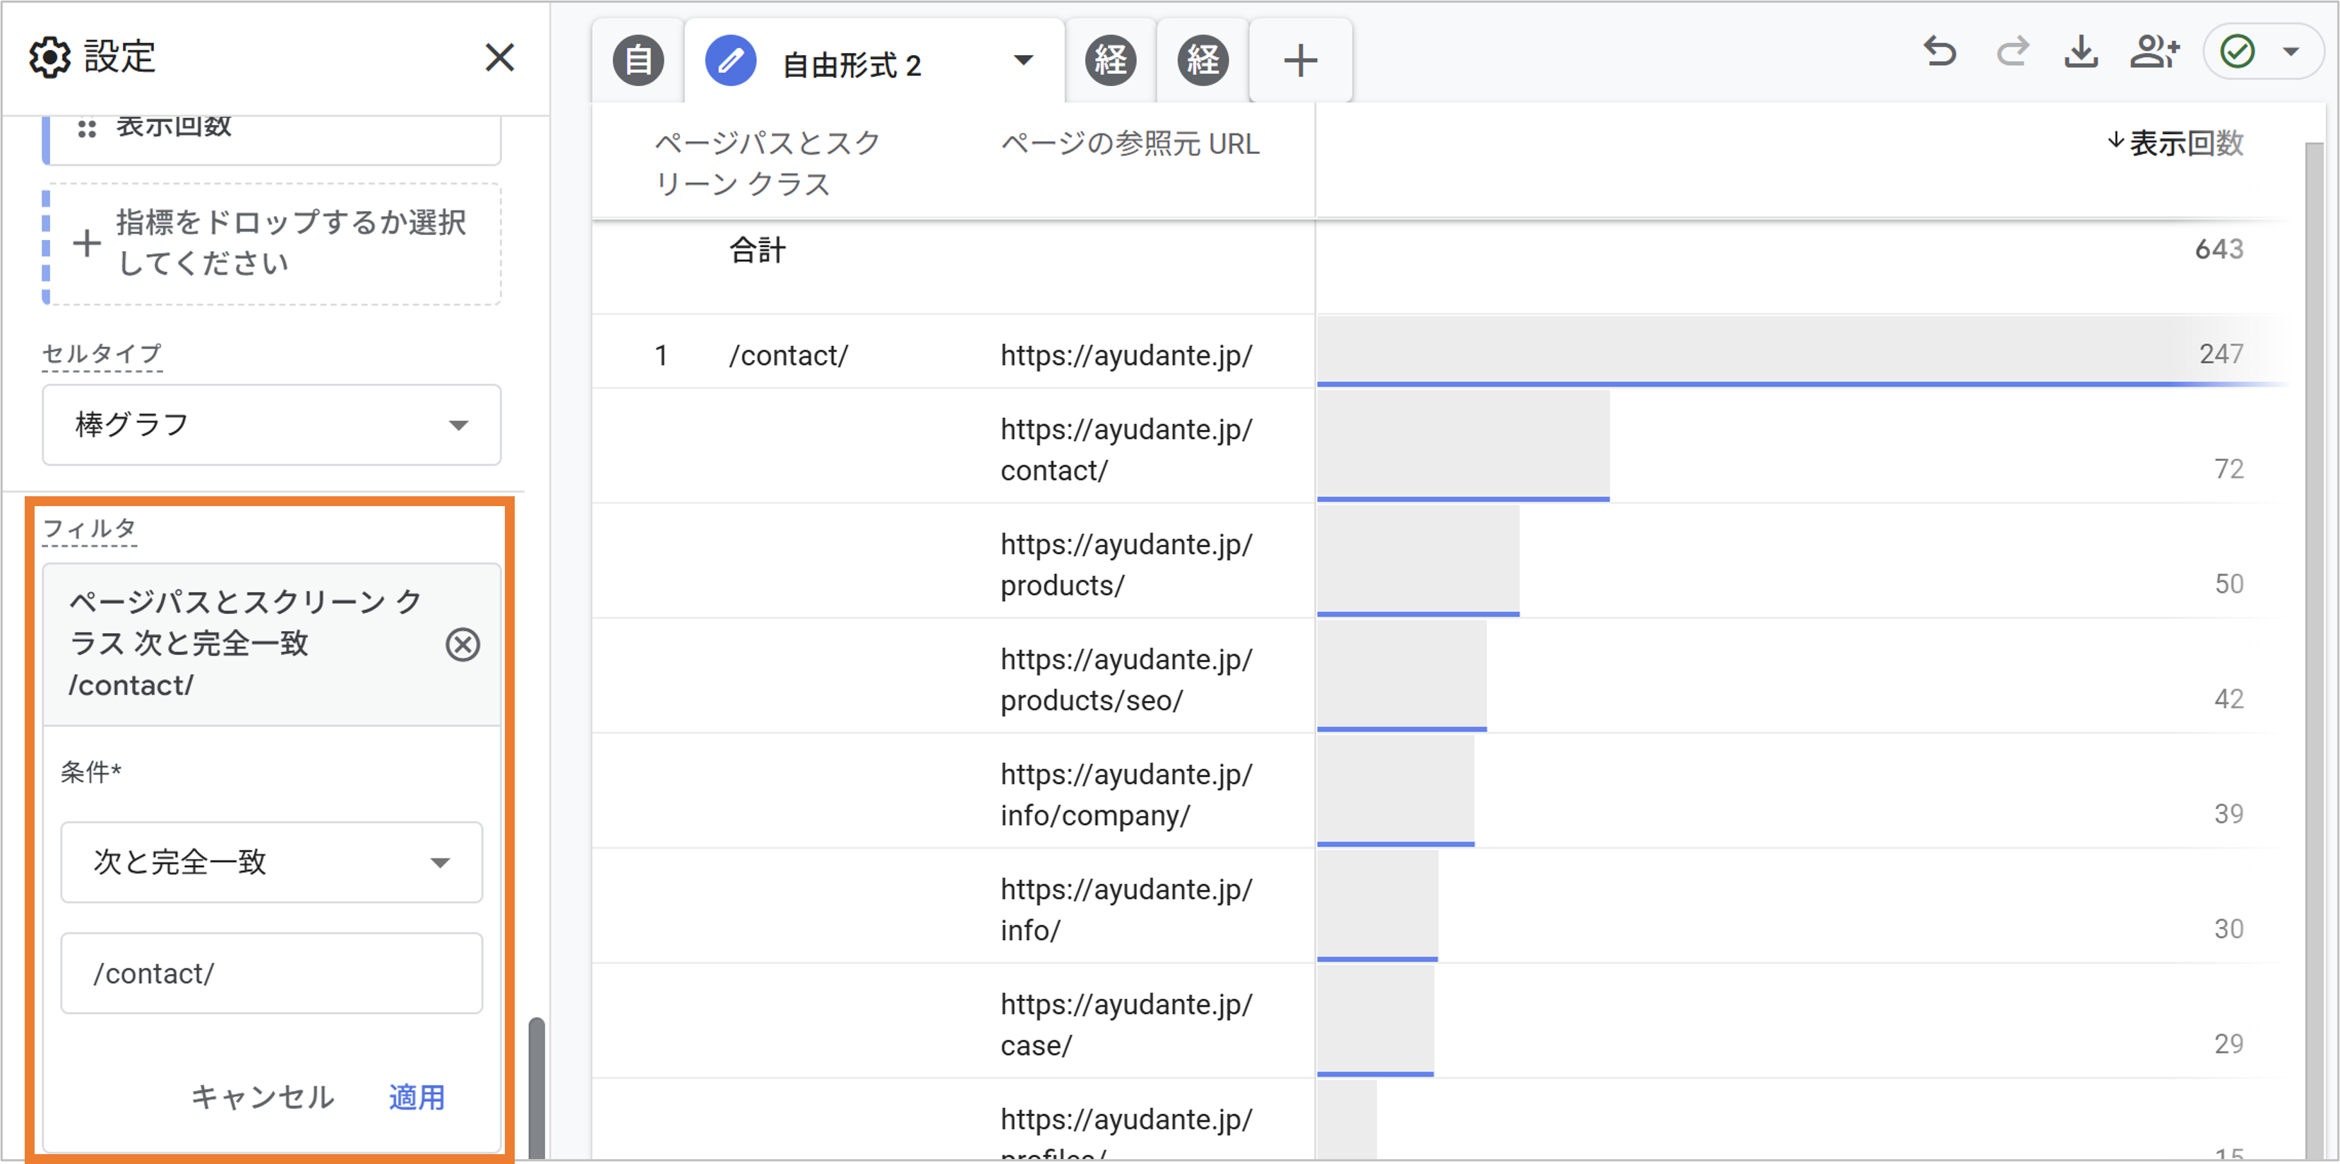Click the ayudante.jp/info/ referrer row
Viewport: 2340px width, 1164px height.
pos(1126,909)
